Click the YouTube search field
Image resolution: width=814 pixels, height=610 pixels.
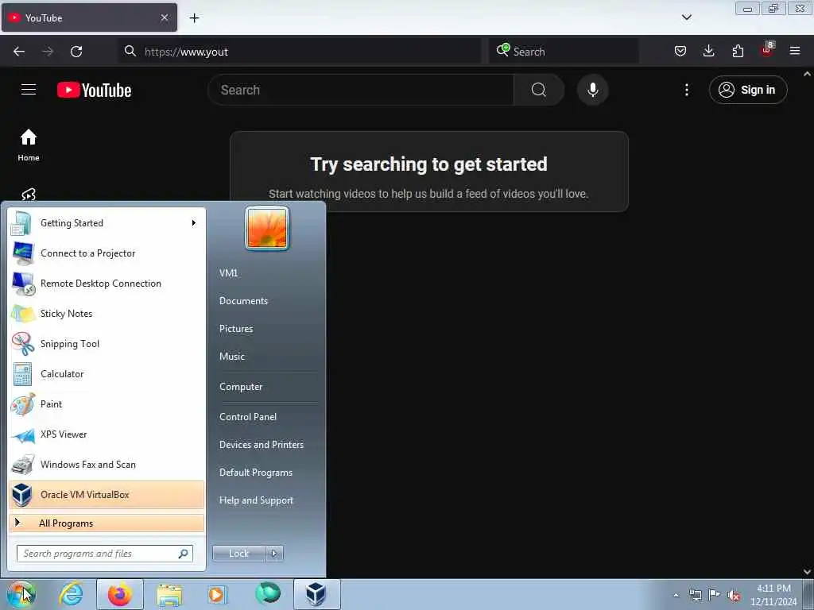pyautogui.click(x=361, y=90)
